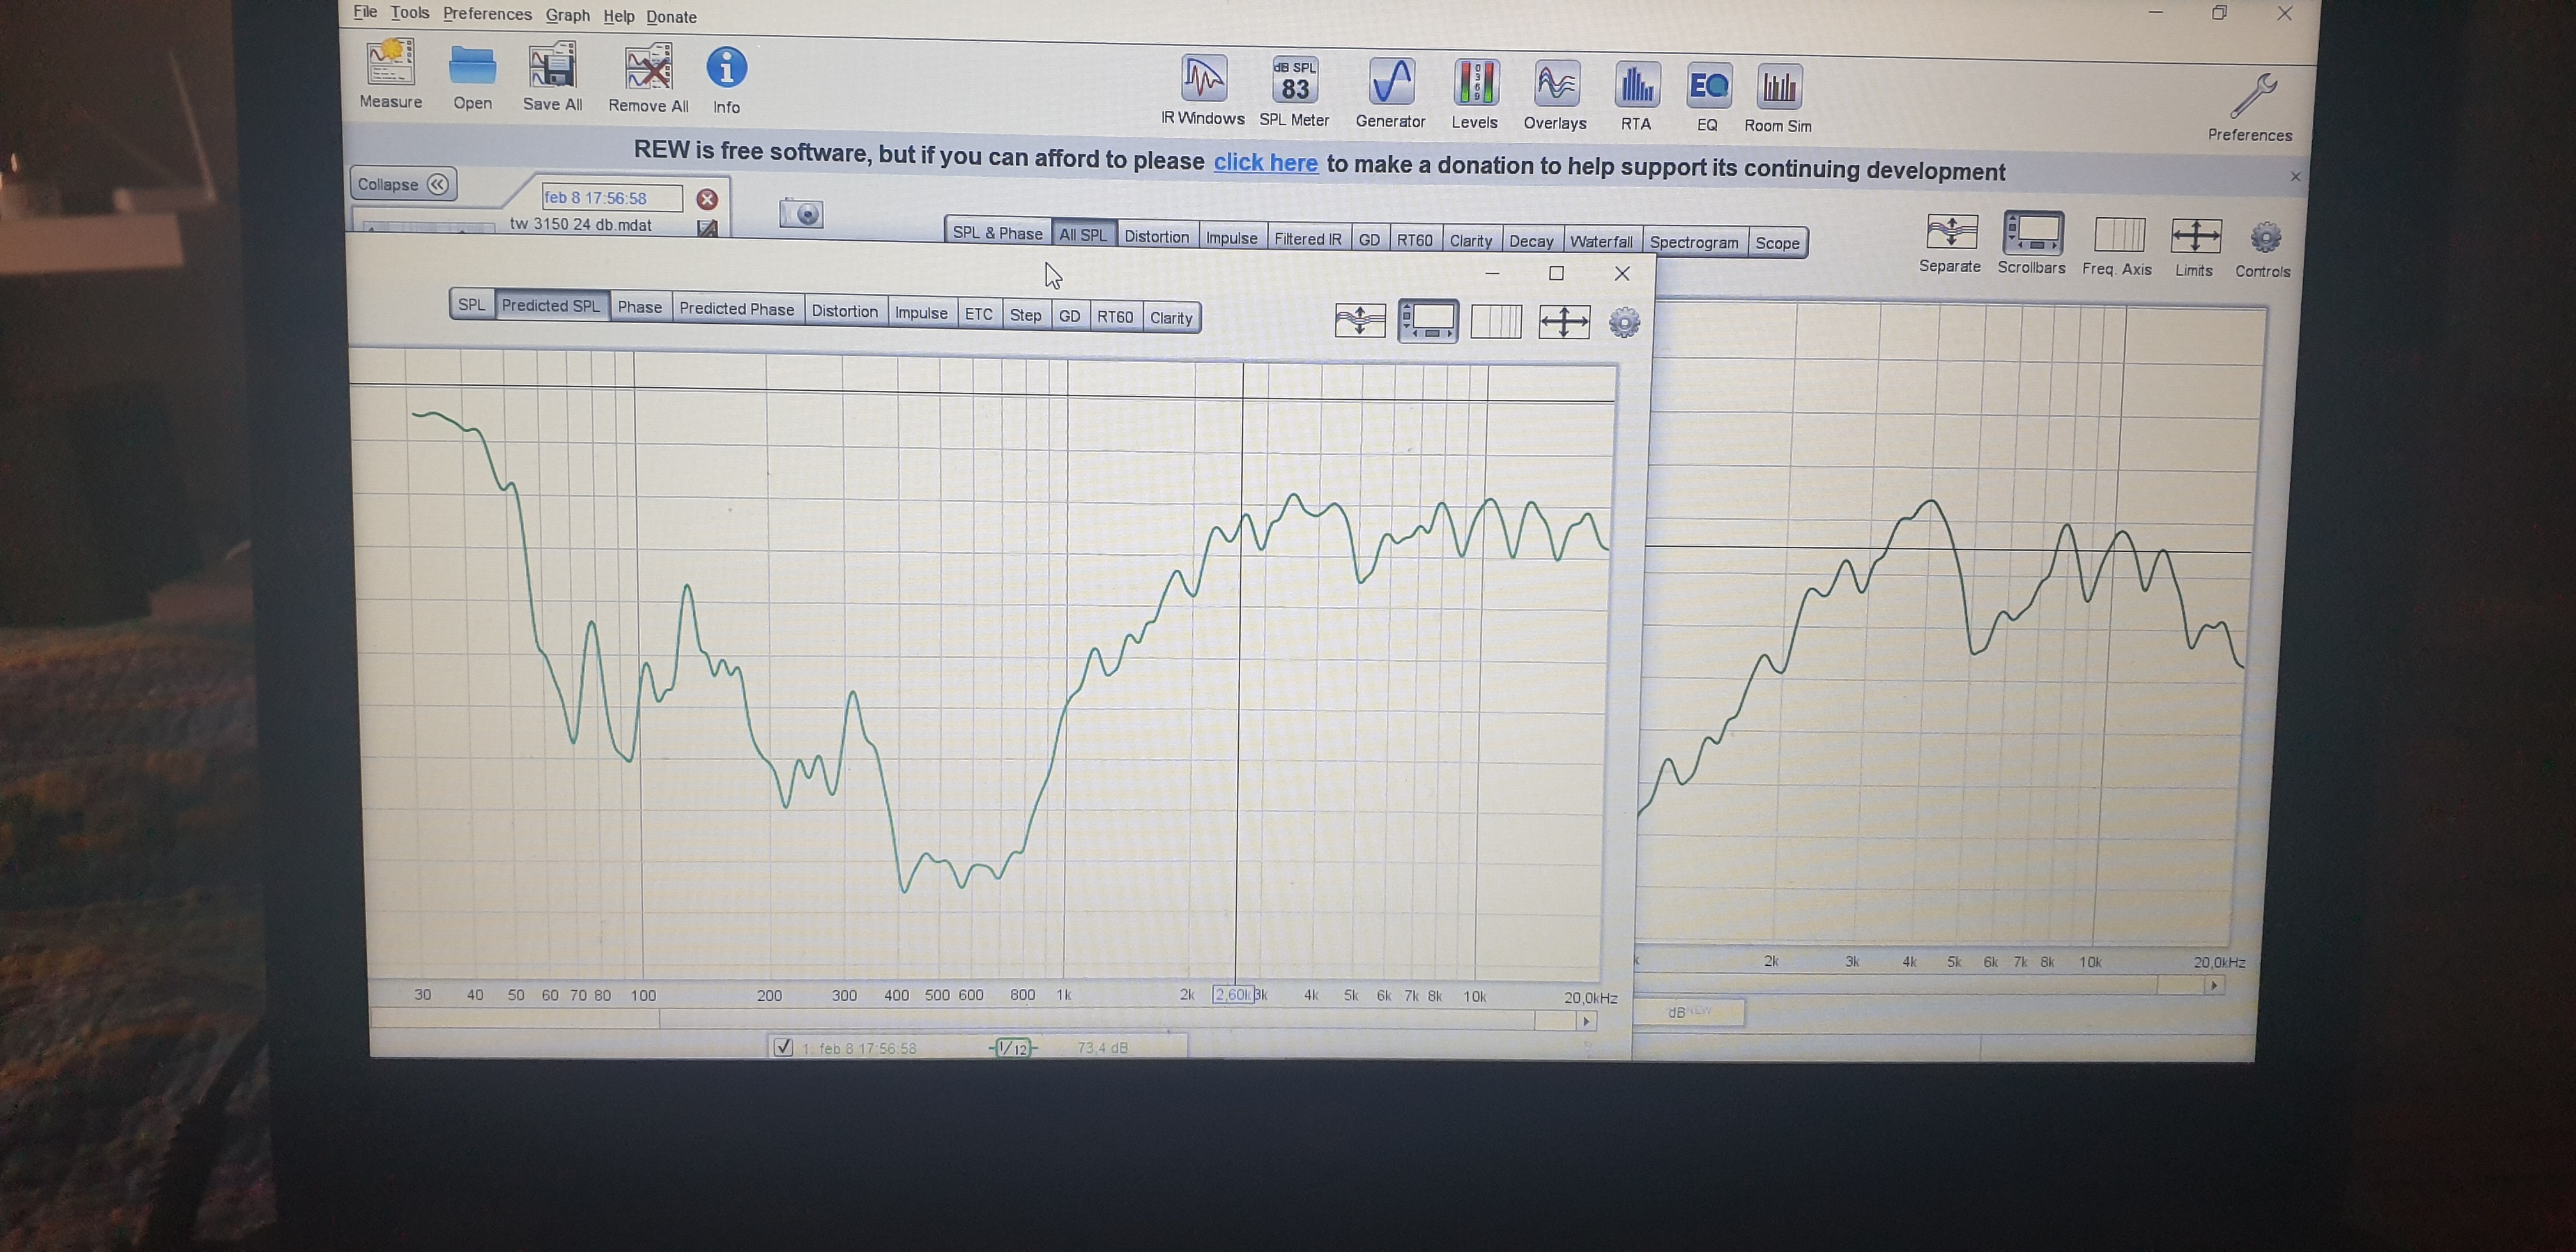Open the Waterfall tab
Viewport: 2576px width, 1252px height.
click(1600, 241)
